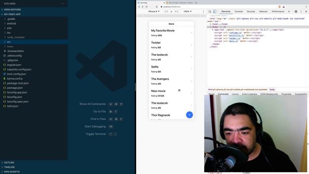The height and width of the screenshot is (174, 309).
Task: Click the browser back arrow
Action: tap(139, 7)
